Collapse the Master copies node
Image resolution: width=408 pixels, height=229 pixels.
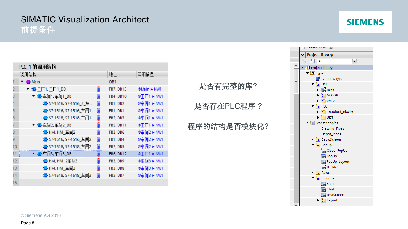[308, 123]
